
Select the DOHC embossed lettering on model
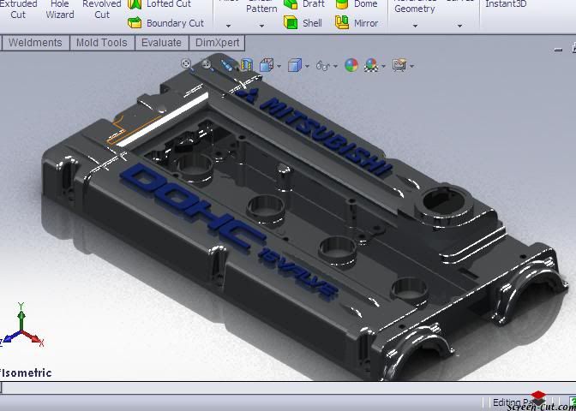(x=193, y=207)
